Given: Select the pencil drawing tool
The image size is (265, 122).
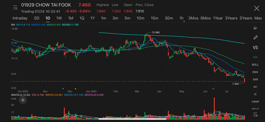Looking at the screenshot, I should pyautogui.click(x=255, y=37).
